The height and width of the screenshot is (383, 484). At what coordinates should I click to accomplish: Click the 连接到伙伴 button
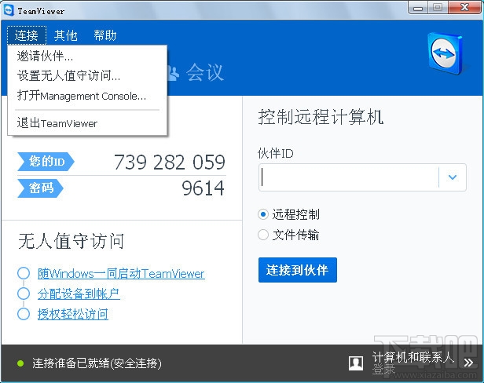(298, 270)
